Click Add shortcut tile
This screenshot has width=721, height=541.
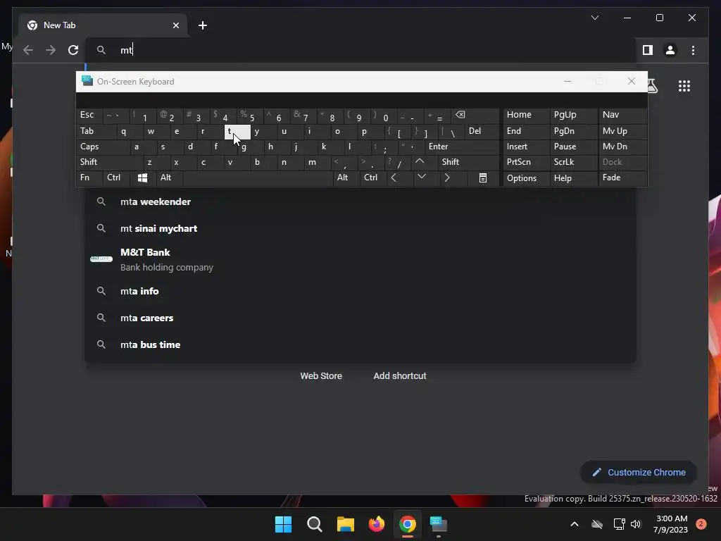[x=400, y=376]
